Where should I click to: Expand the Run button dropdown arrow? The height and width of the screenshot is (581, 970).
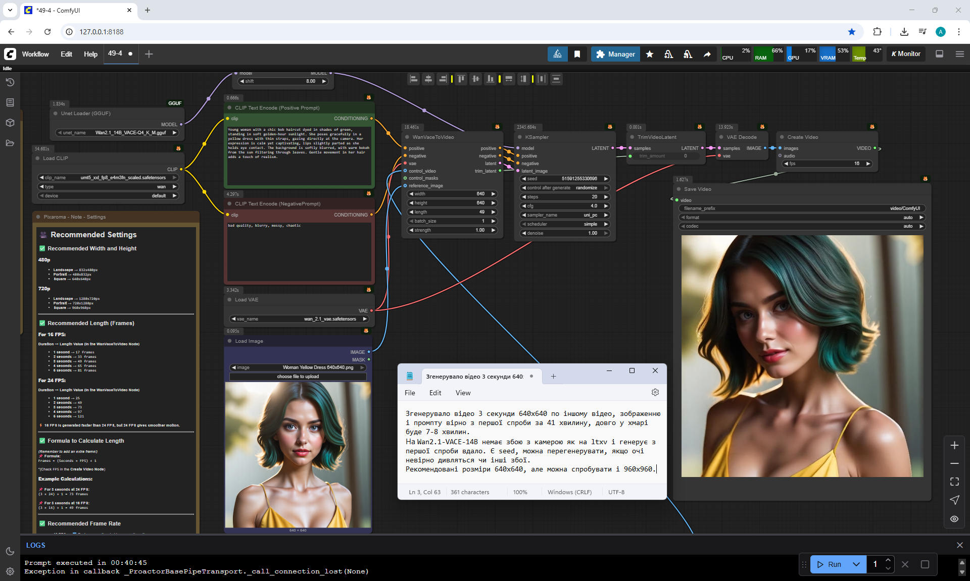pos(856,564)
